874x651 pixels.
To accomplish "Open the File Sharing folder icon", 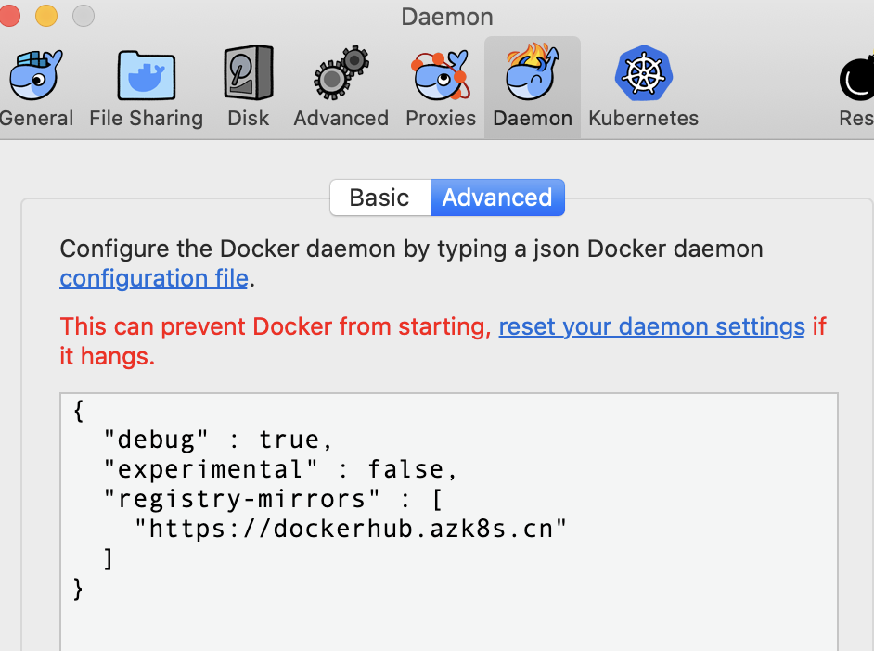I will tap(146, 76).
